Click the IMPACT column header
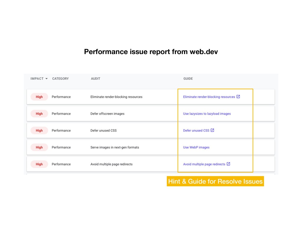Viewport: 302px width, 227px height. (37, 79)
